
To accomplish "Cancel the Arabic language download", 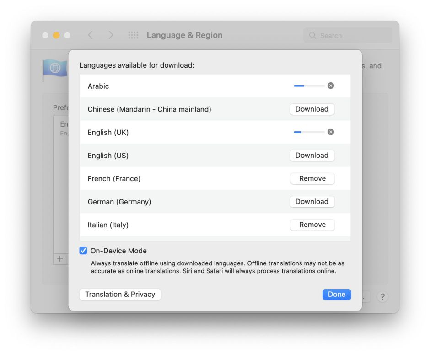I will tap(331, 86).
